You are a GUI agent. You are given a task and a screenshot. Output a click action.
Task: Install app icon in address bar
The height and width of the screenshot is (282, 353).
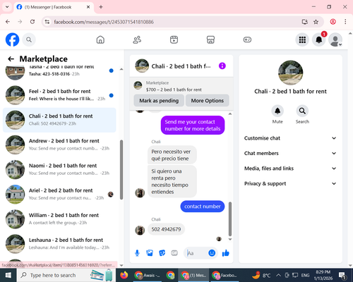pos(305,22)
